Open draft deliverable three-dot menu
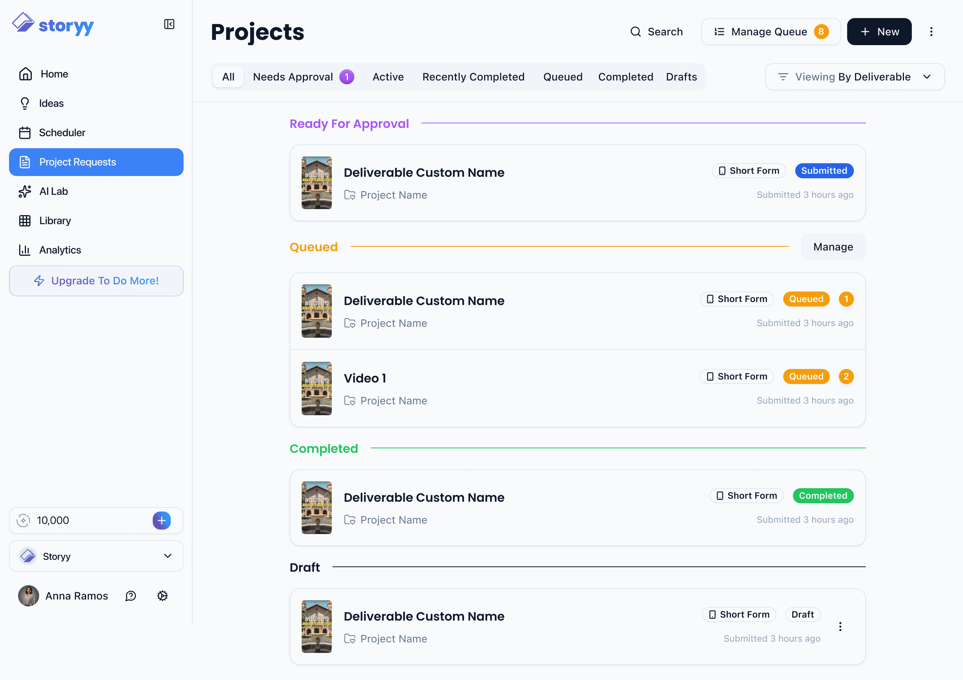 tap(840, 626)
